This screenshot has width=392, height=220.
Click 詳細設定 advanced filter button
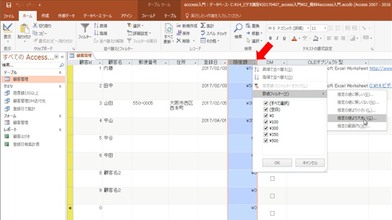(139, 33)
